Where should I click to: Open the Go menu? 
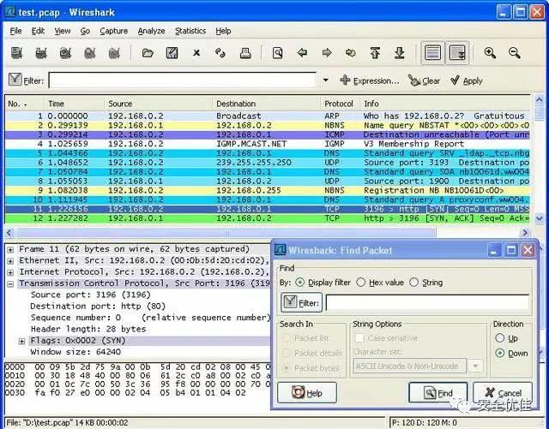click(85, 31)
